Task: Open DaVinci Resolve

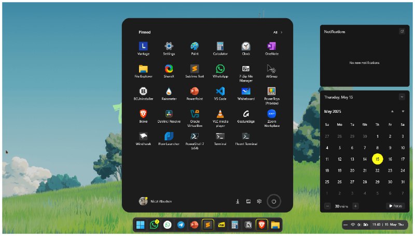Action: click(x=169, y=116)
